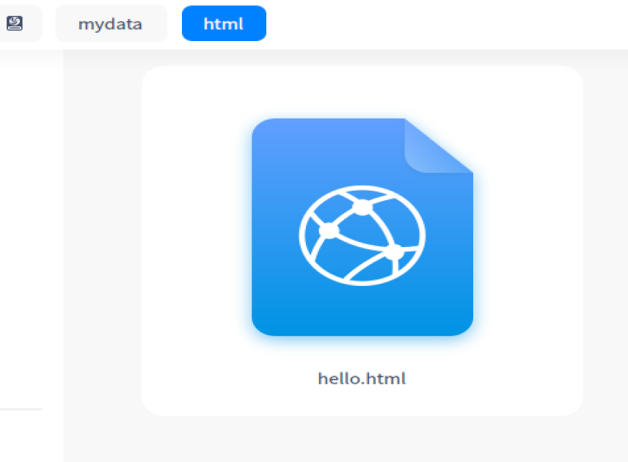Click empty breadcrumb bar right of html
Screen dimensions: 628x462
[x=440, y=23]
